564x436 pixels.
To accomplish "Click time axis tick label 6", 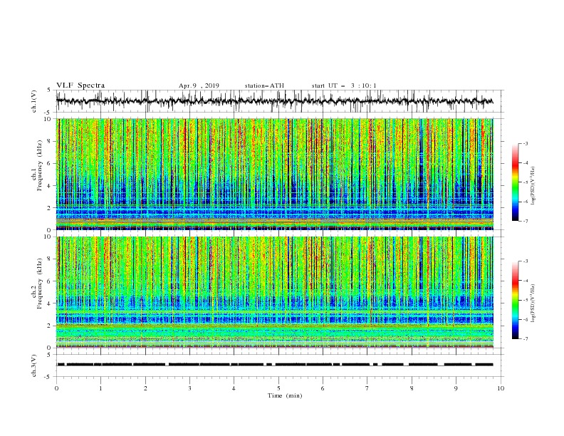I will coord(323,388).
